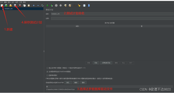Image resolution: width=174 pixels, height=93 pixels.
Task: Click the 注释 comment input field
Action: point(112,18)
